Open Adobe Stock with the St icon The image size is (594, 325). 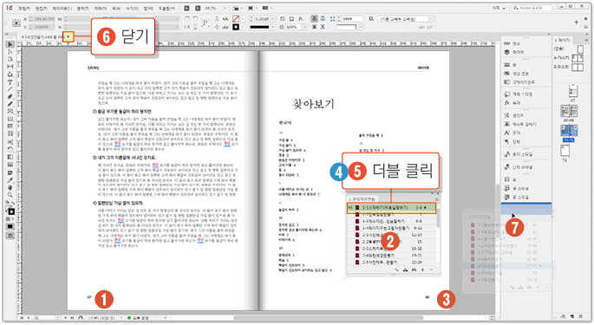[198, 8]
